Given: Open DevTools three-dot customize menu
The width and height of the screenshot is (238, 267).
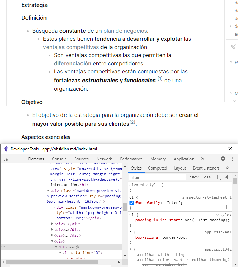Looking at the screenshot, I should click(233, 159).
